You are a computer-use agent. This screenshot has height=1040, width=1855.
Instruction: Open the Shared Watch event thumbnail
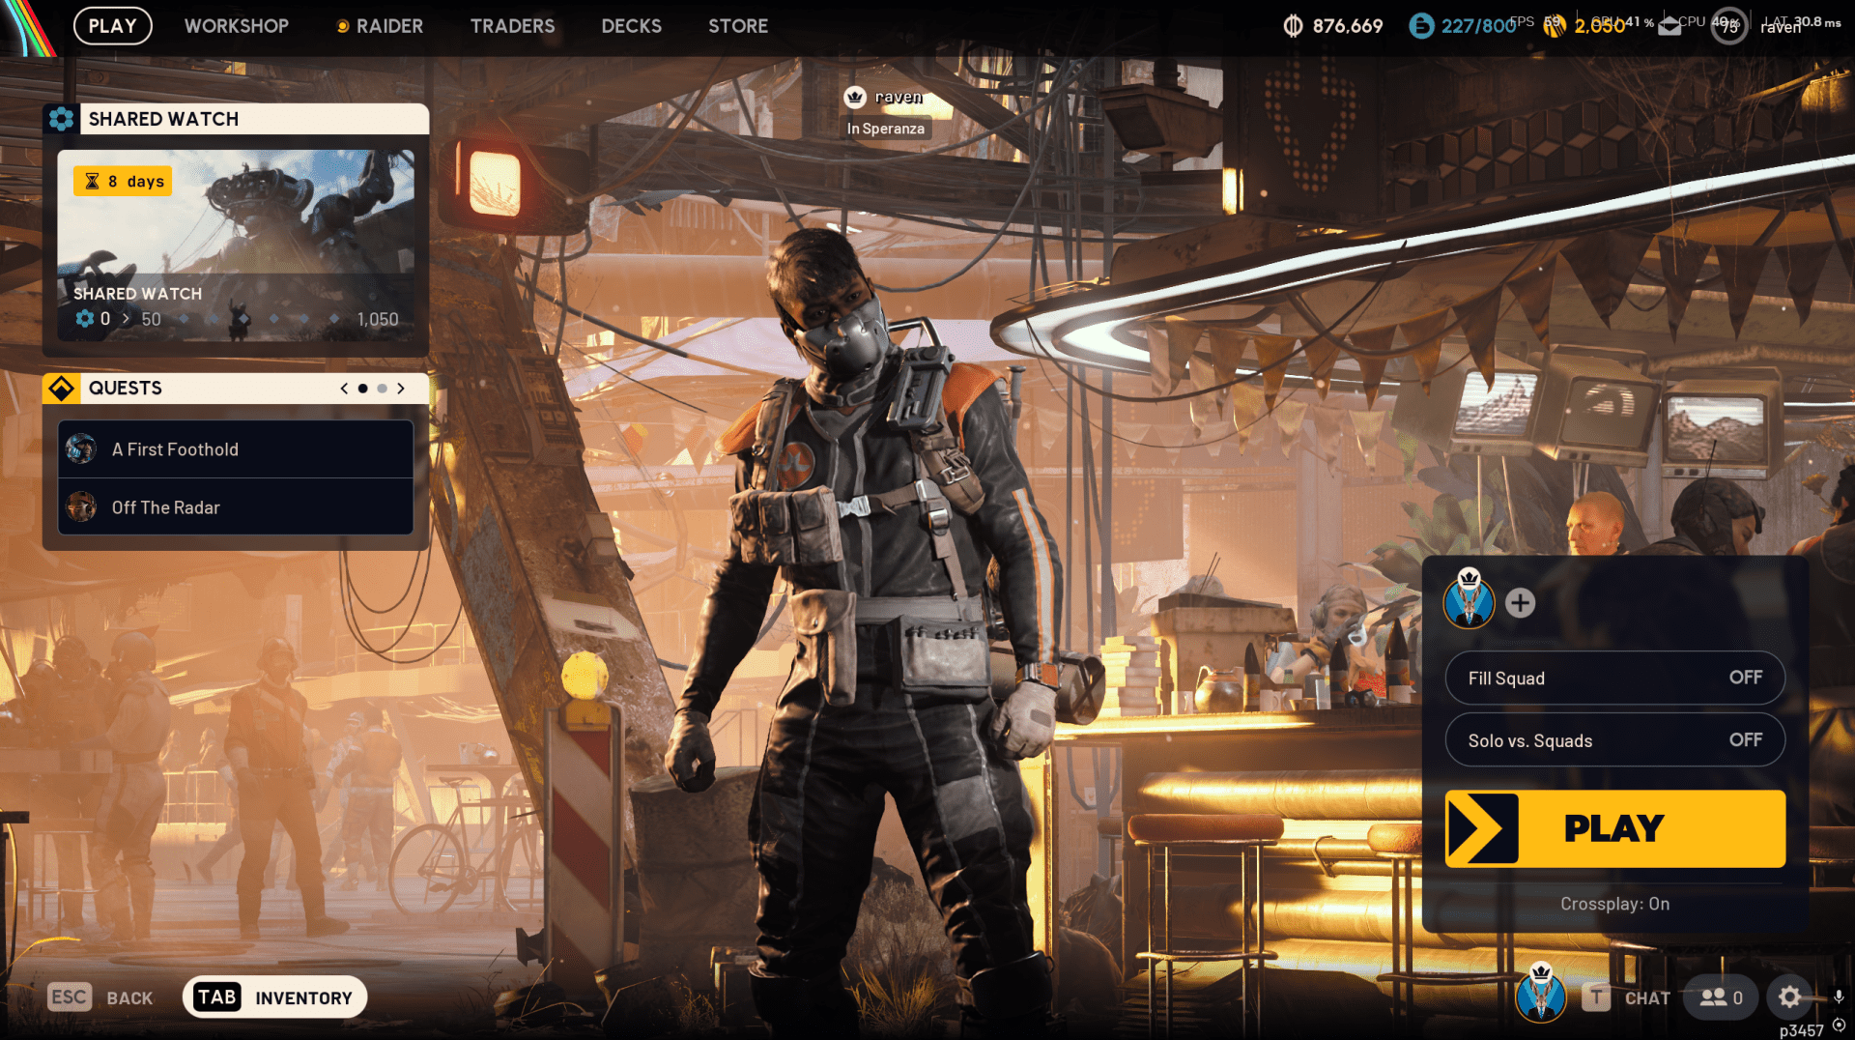pos(236,222)
